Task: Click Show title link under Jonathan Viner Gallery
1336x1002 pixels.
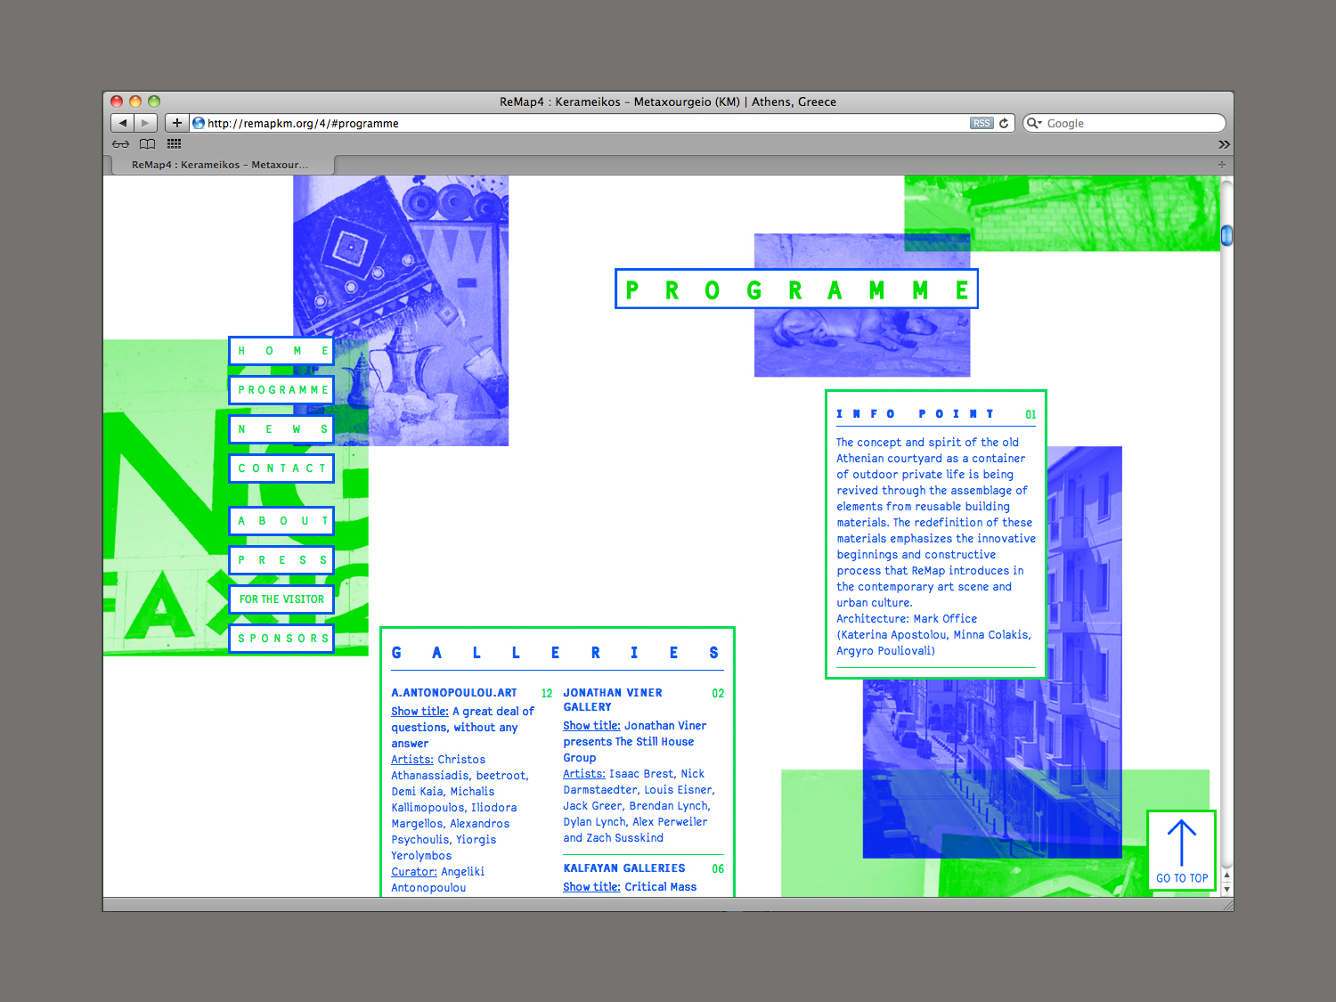Action: pos(591,726)
